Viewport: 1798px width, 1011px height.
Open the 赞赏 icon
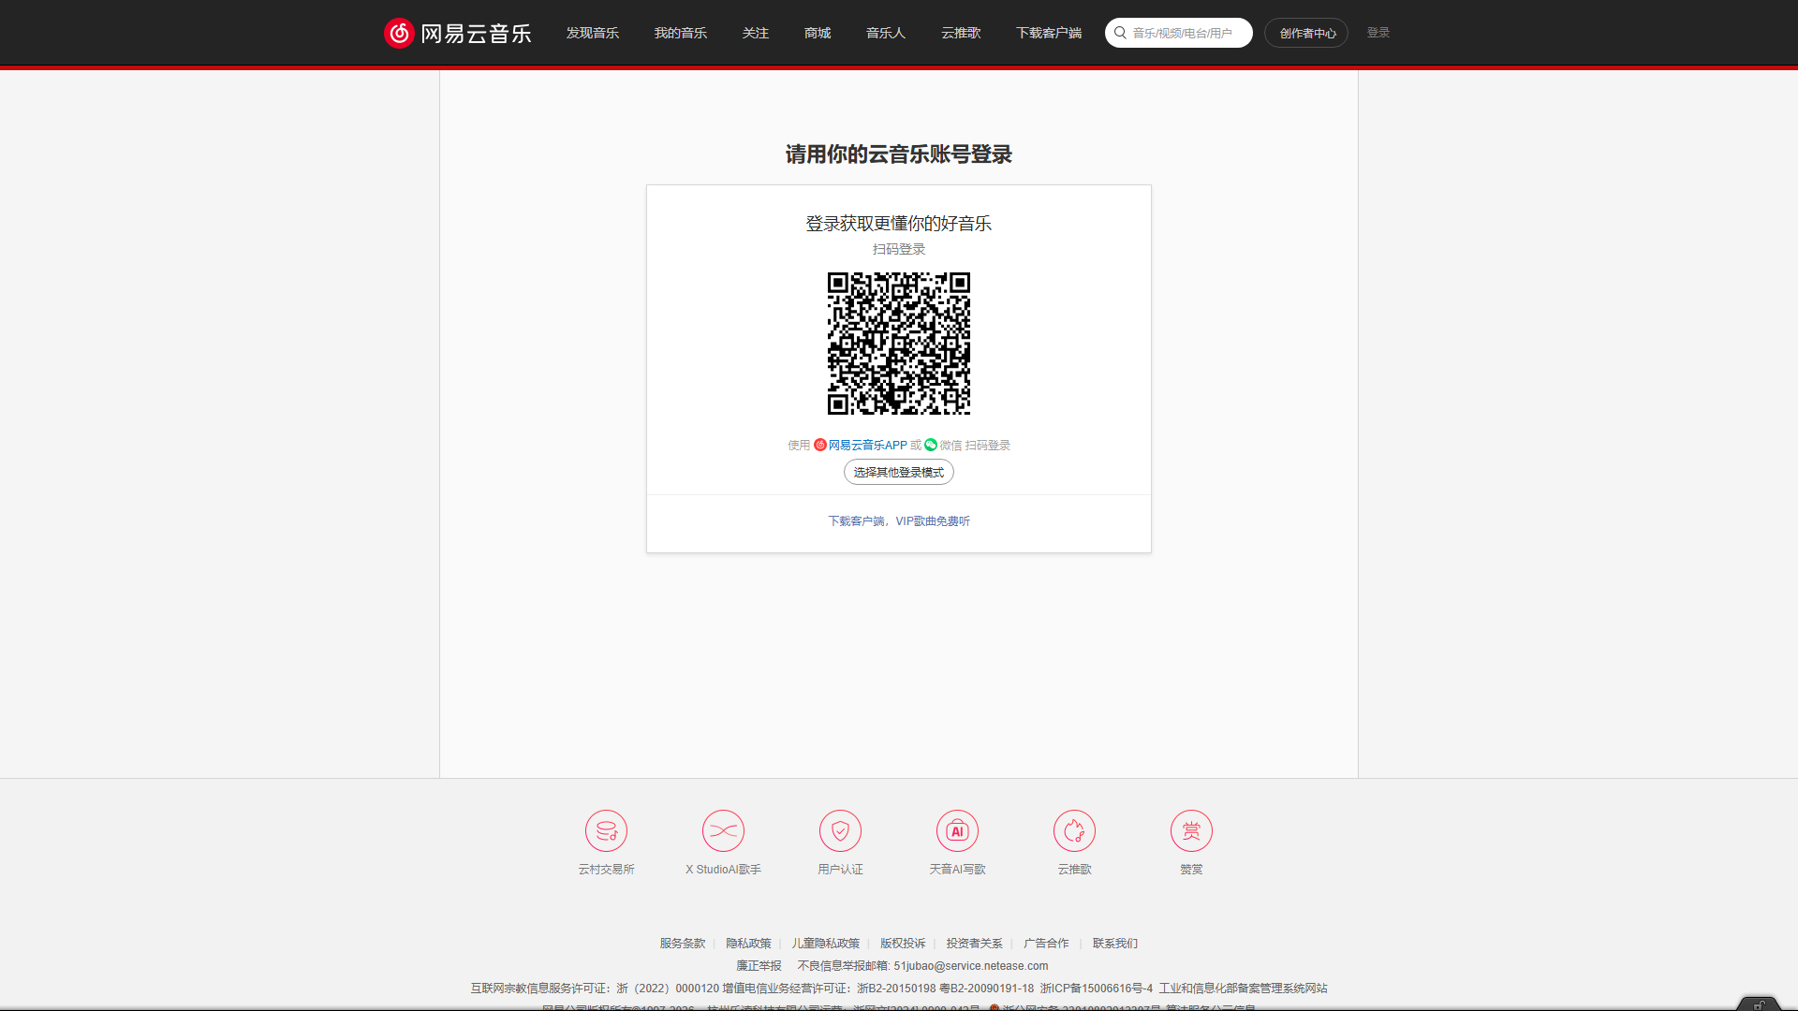[1191, 830]
